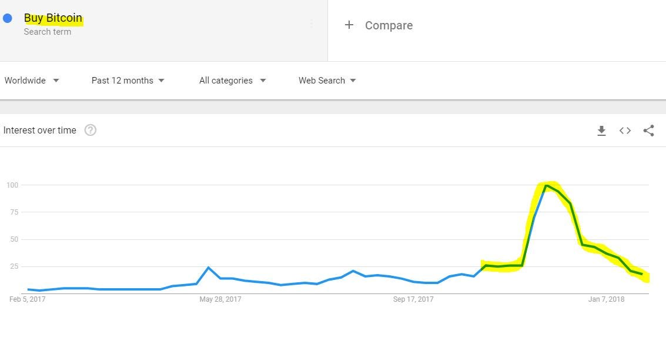Click the Interest over time heading
Image resolution: width=666 pixels, height=337 pixels.
39,130
